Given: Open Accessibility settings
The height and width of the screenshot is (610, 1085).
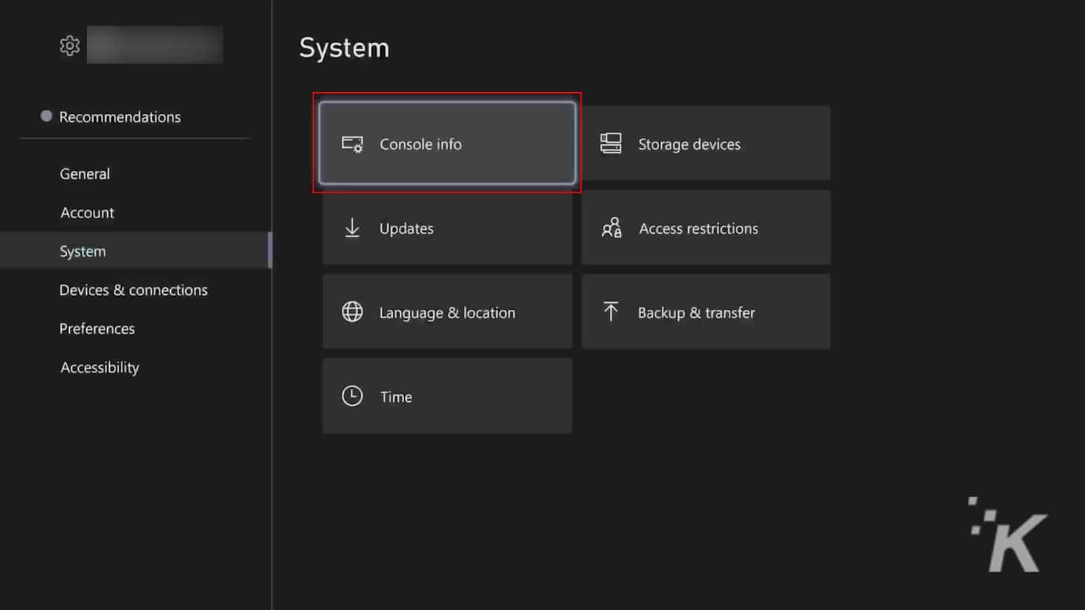Looking at the screenshot, I should click(100, 367).
